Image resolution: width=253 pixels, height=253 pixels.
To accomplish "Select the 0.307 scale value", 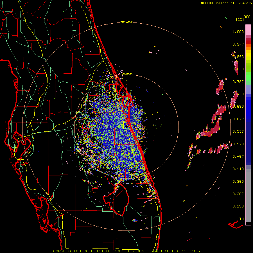I will point(238,194).
